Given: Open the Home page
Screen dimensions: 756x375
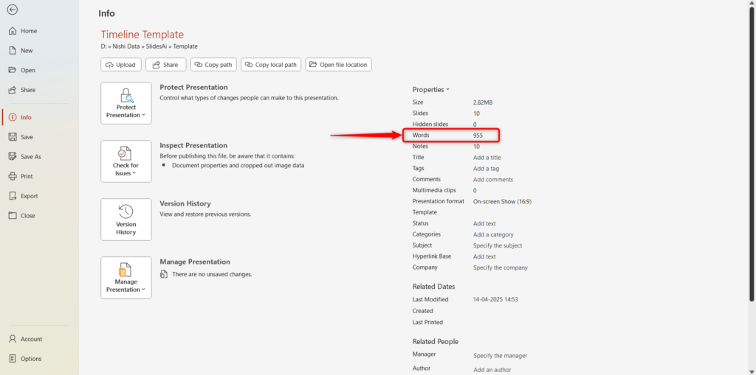Looking at the screenshot, I should pyautogui.click(x=28, y=31).
